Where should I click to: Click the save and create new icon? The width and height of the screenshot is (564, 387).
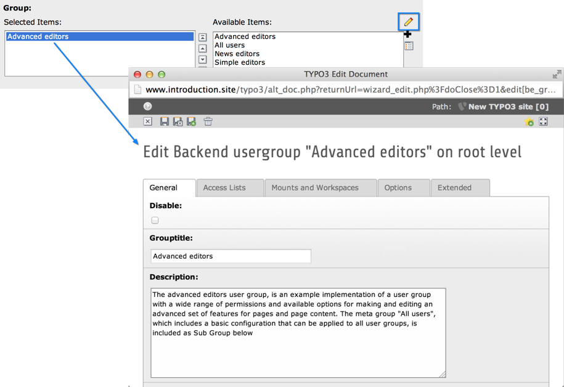[x=191, y=121]
